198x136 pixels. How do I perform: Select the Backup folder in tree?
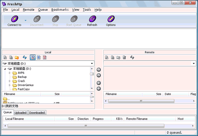[22, 77]
